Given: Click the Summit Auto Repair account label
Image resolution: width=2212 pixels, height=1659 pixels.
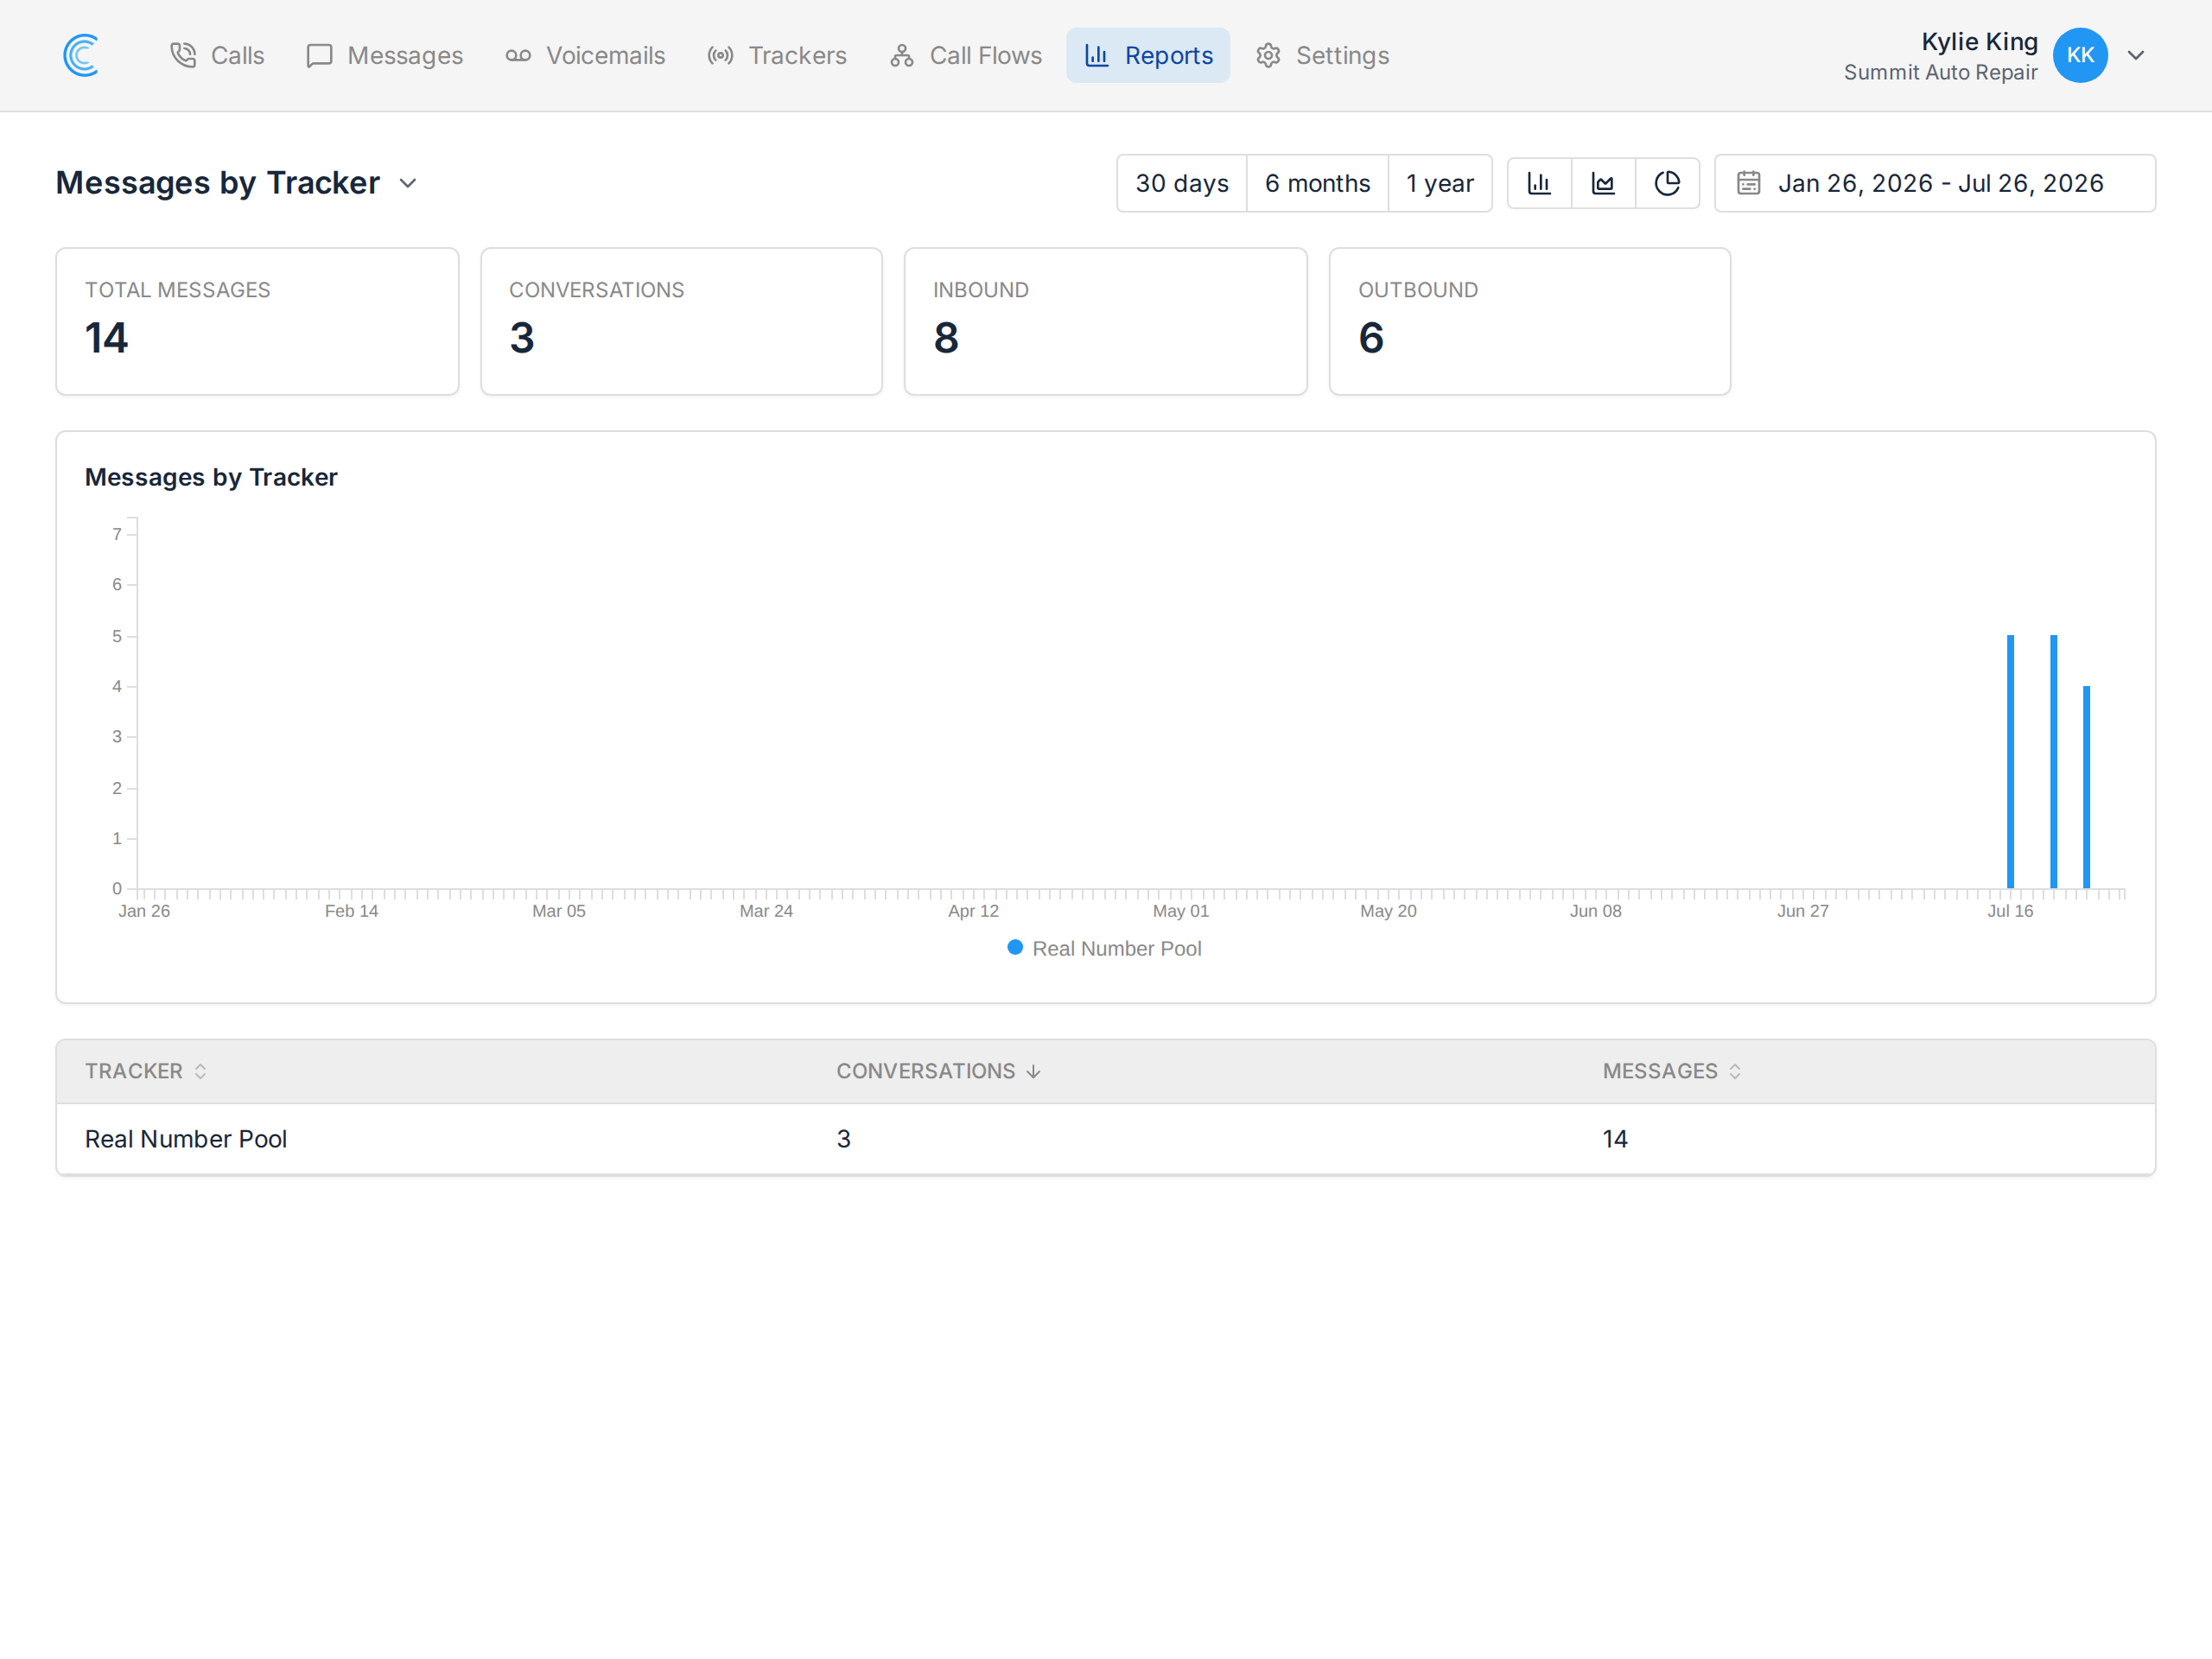Looking at the screenshot, I should (x=1940, y=72).
